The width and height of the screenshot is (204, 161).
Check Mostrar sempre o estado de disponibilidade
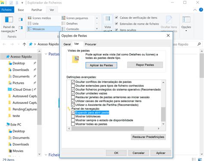(x=73, y=120)
